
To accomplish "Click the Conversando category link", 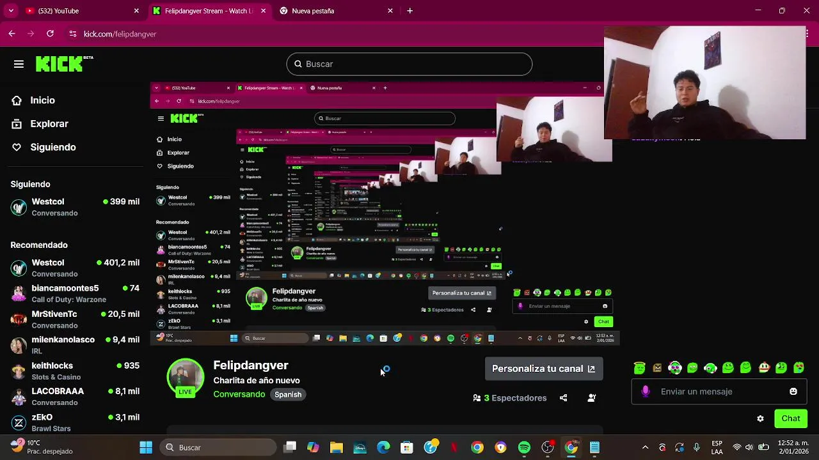I will tap(239, 394).
